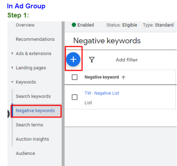Select Landing pages menu item
Image resolution: width=177 pixels, height=166 pixels.
(x=31, y=68)
